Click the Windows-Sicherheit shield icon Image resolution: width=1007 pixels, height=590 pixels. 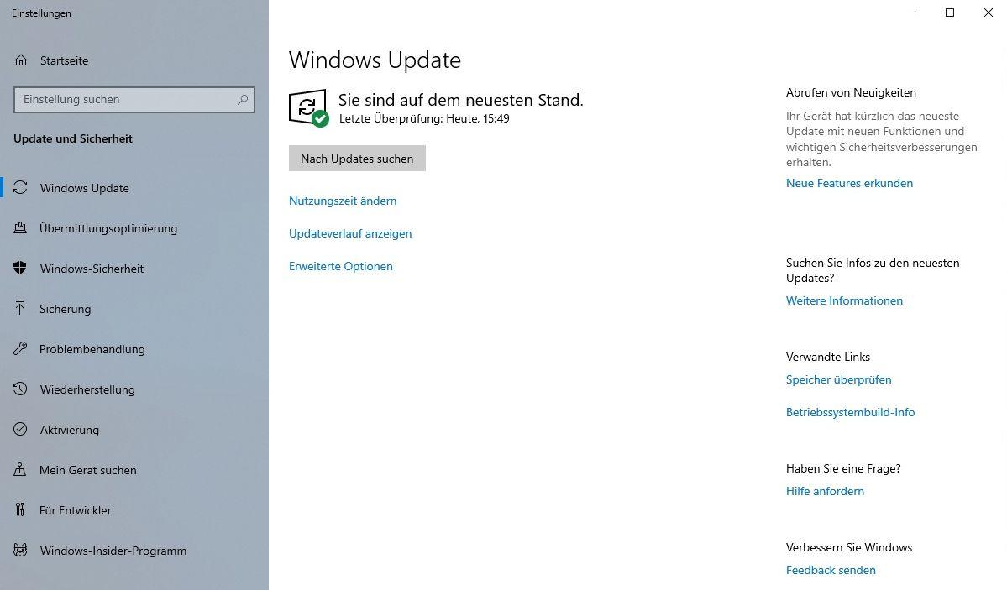pyautogui.click(x=20, y=269)
